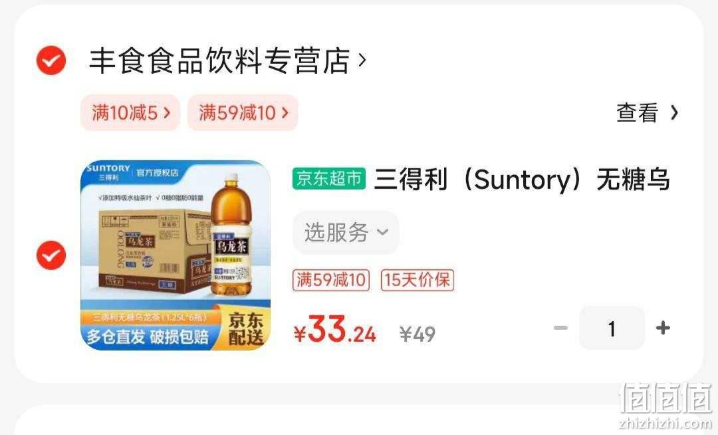Tap the Suntory logo on product image
Image resolution: width=718 pixels, height=435 pixels.
coord(108,171)
